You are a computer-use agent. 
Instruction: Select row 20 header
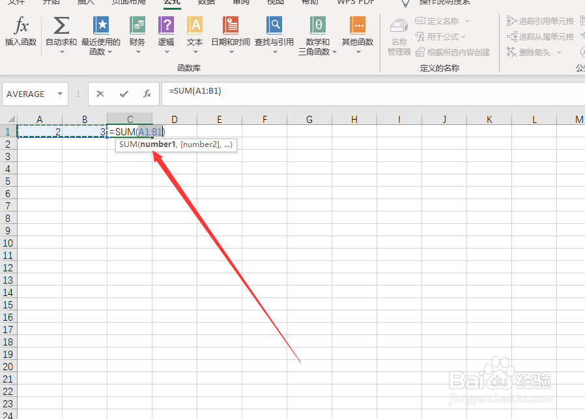click(x=8, y=367)
